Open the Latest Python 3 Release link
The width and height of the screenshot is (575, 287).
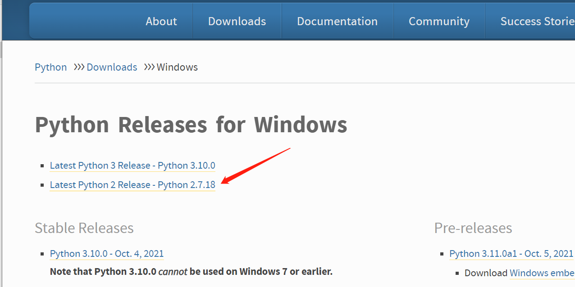pos(132,166)
